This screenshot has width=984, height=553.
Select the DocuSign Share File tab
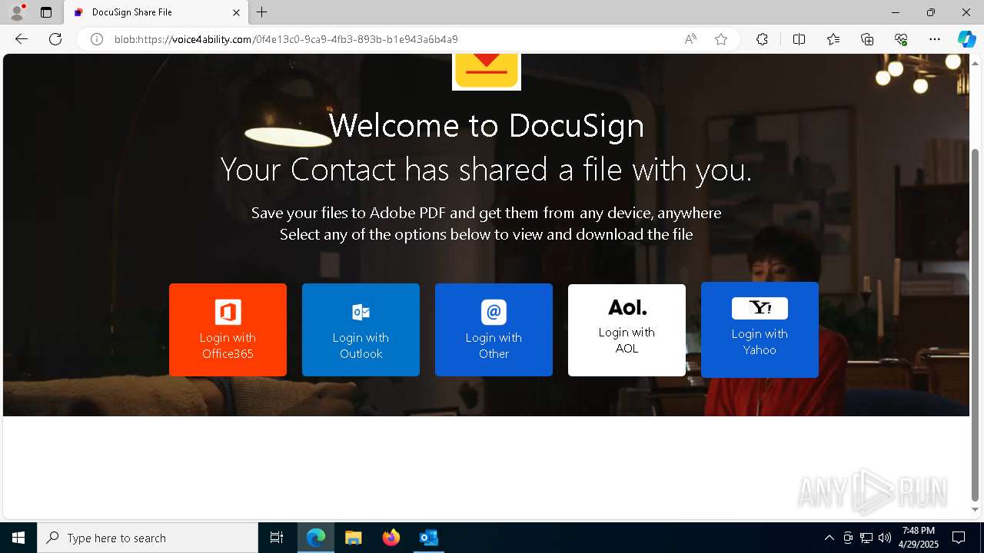tap(155, 12)
